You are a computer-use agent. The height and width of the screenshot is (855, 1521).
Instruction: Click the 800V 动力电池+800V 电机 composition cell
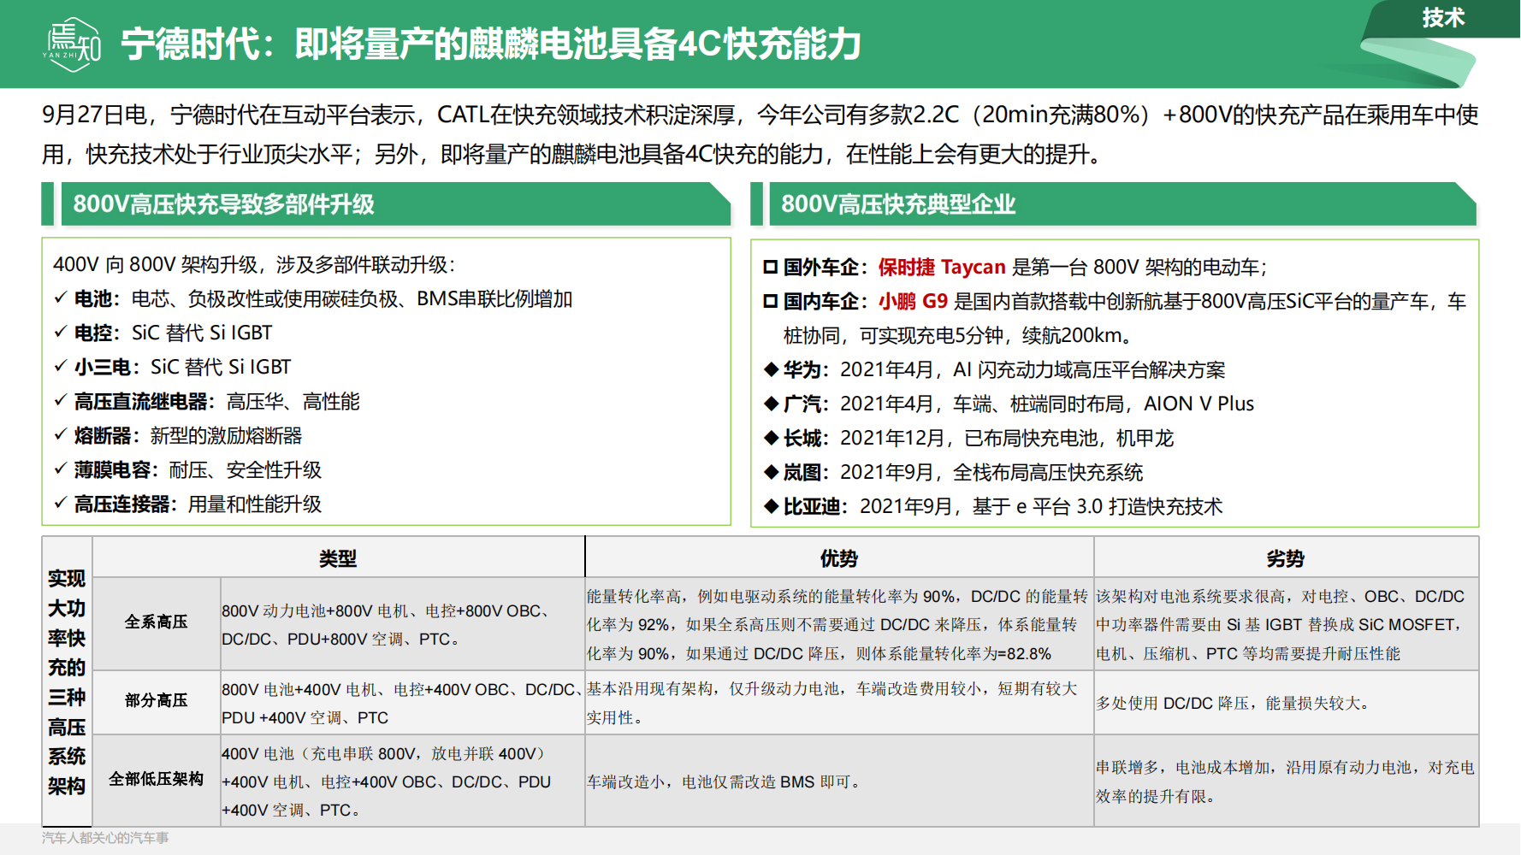point(402,625)
